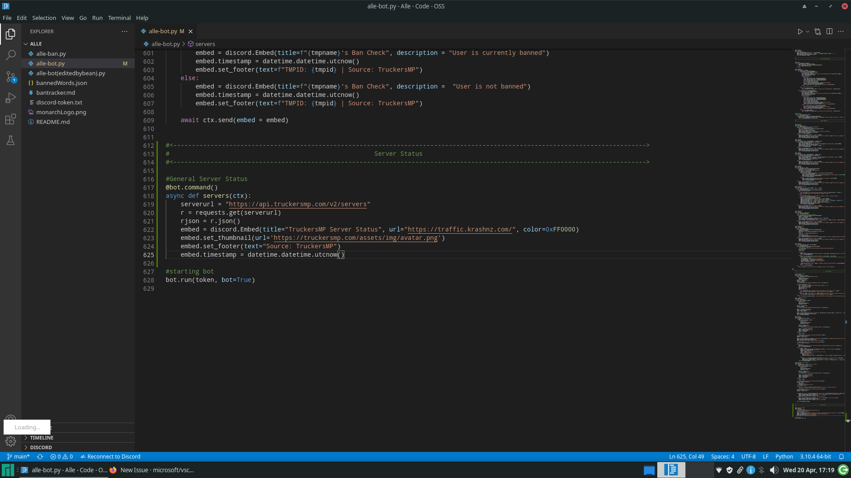Expand the TIMELINE panel
Viewport: 851px width, 478px height.
coord(42,438)
